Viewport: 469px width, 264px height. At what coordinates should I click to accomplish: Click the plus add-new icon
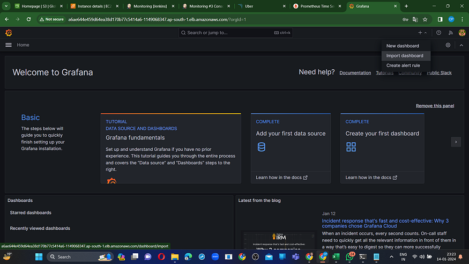420,33
